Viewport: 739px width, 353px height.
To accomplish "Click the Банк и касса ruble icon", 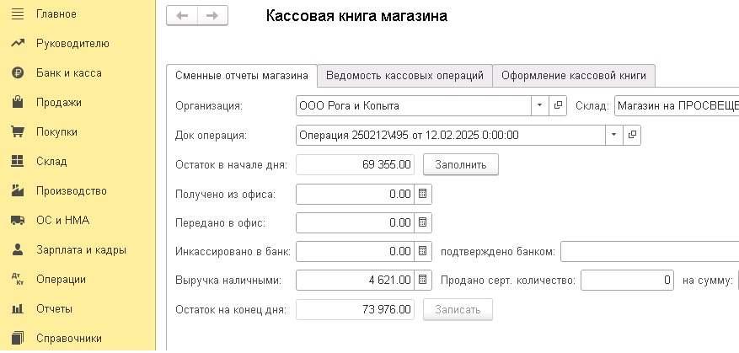I will 17,72.
